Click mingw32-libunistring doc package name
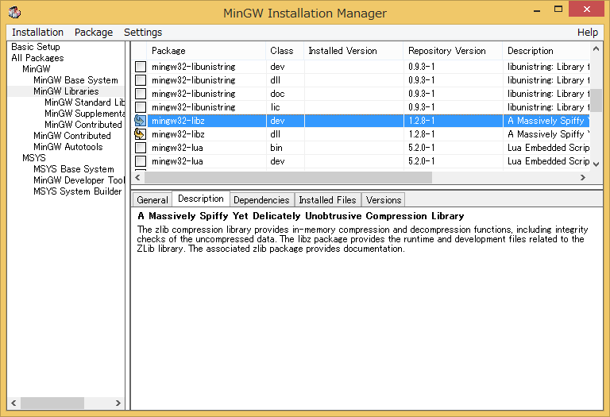 tap(193, 94)
